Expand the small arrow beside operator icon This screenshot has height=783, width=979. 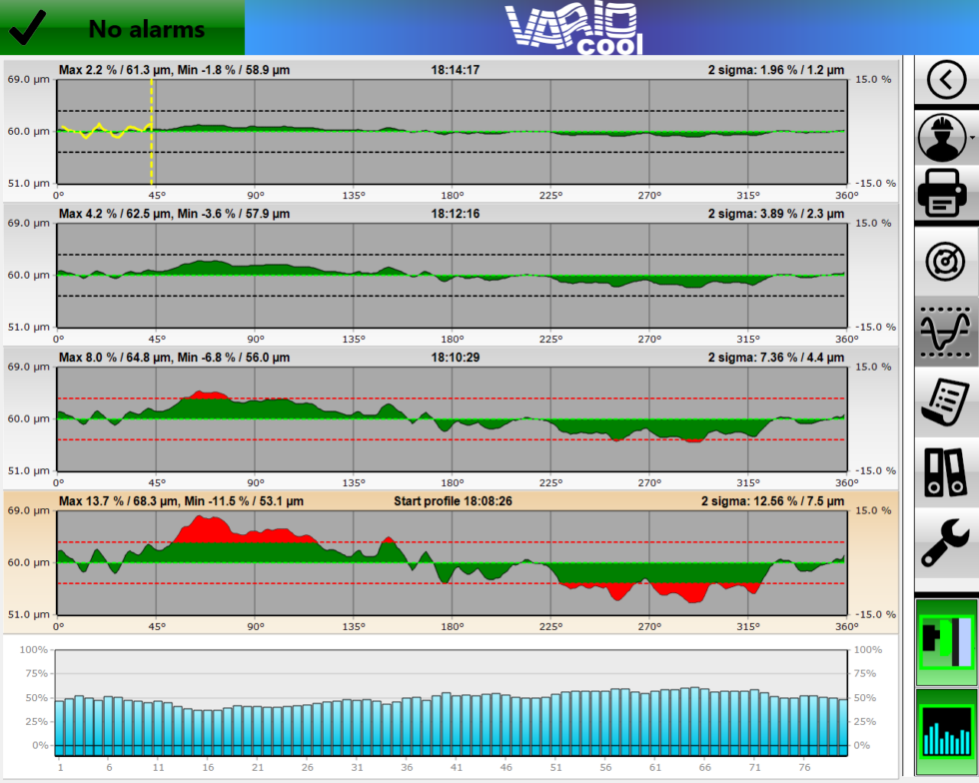click(972, 137)
